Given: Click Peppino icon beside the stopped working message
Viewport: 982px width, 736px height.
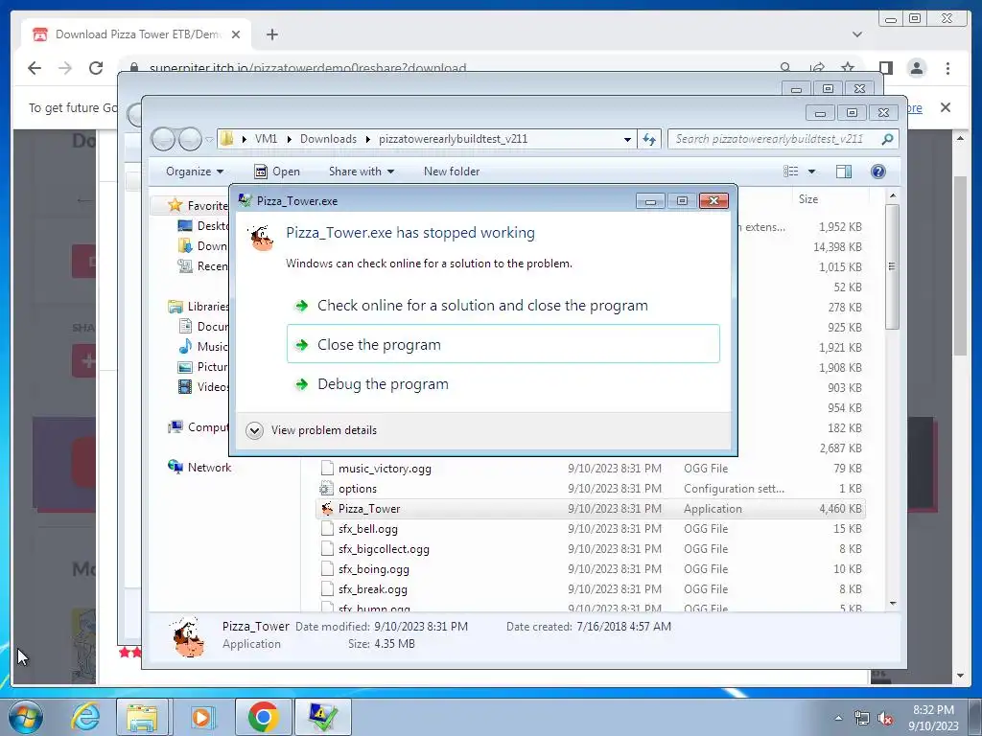Looking at the screenshot, I should (262, 238).
